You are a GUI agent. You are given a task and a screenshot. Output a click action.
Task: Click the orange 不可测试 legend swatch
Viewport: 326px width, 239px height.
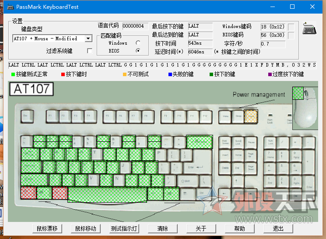pyautogui.click(x=125, y=74)
